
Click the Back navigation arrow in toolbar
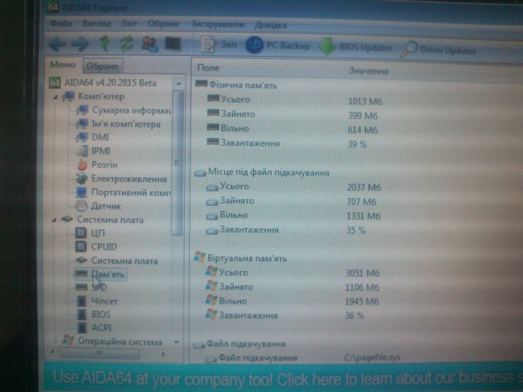pos(58,44)
